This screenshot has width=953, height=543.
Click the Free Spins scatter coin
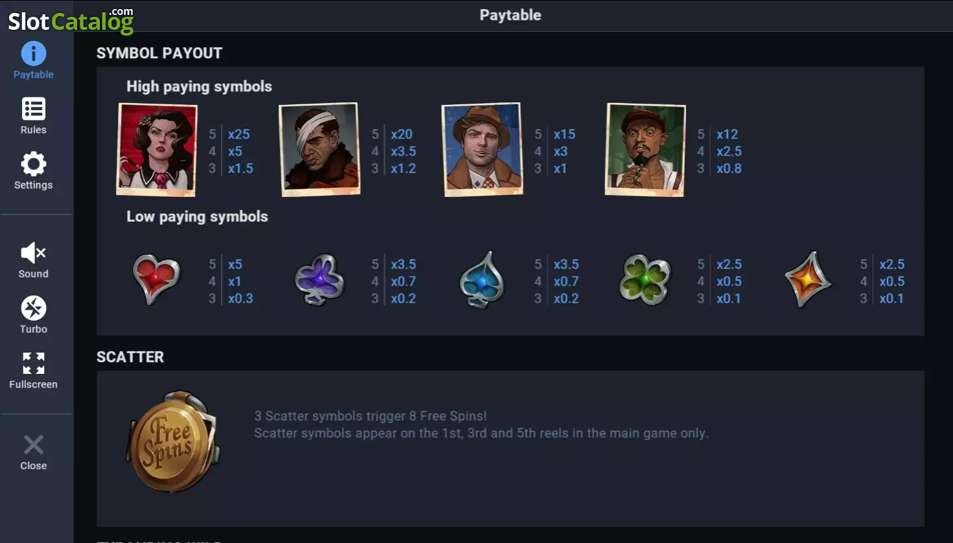point(174,441)
